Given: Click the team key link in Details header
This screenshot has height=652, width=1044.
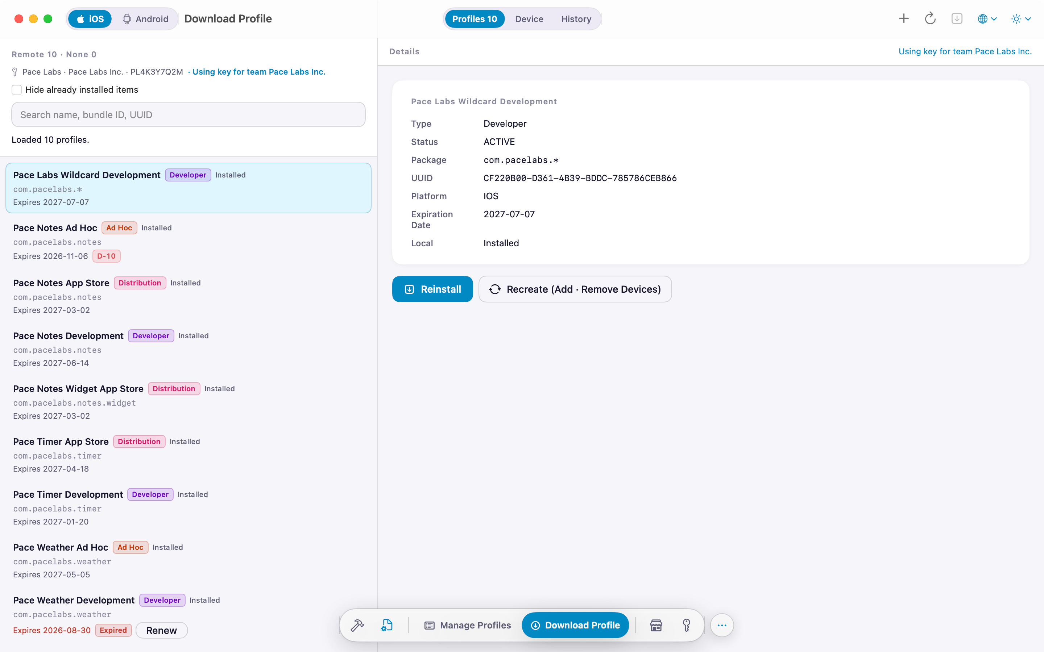Looking at the screenshot, I should [x=965, y=51].
